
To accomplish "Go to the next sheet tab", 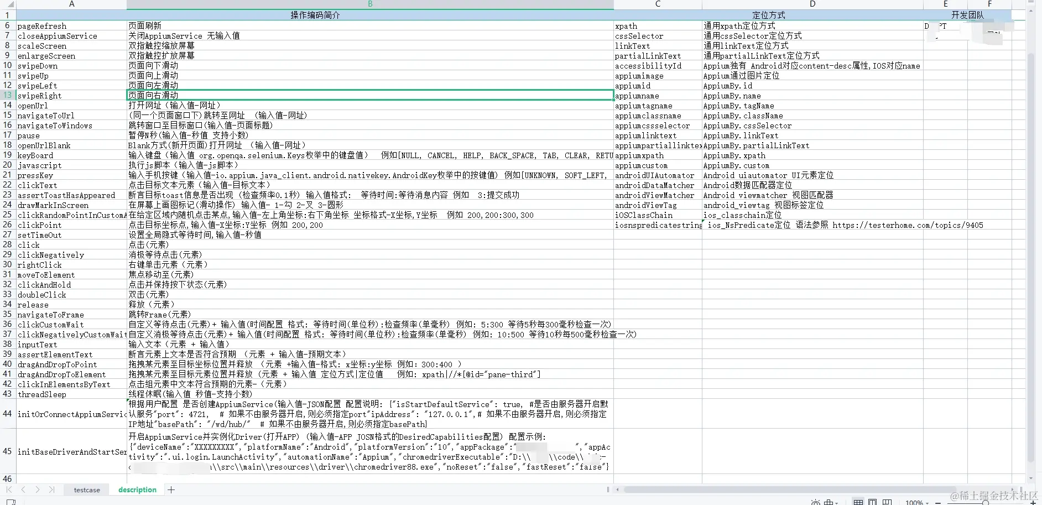I will pos(37,490).
